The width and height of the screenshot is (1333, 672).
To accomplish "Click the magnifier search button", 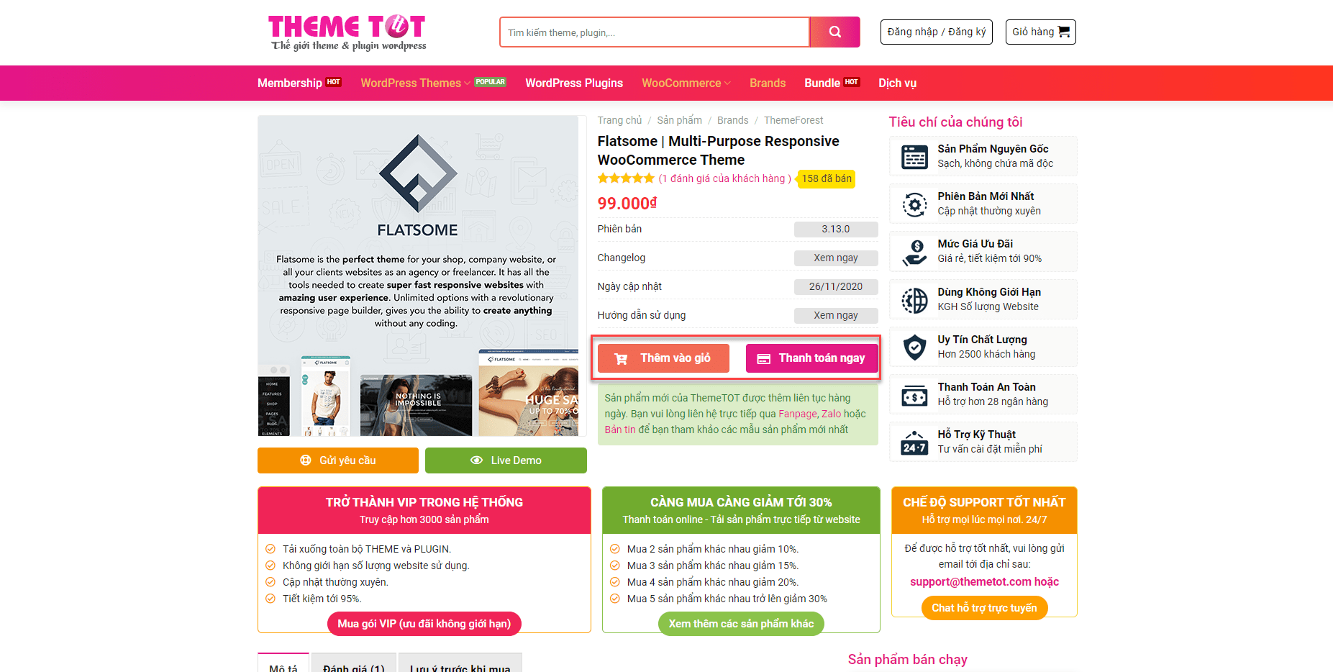I will click(834, 32).
